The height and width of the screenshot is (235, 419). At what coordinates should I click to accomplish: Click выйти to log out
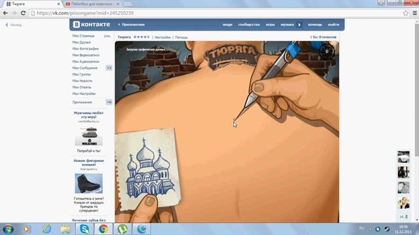pos(333,25)
